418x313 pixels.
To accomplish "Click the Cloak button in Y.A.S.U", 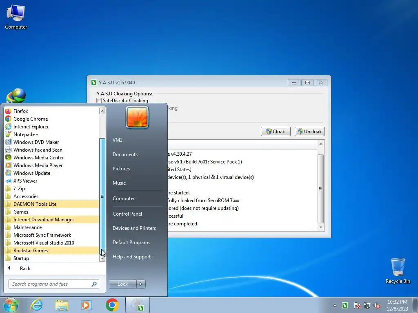I will click(276, 132).
